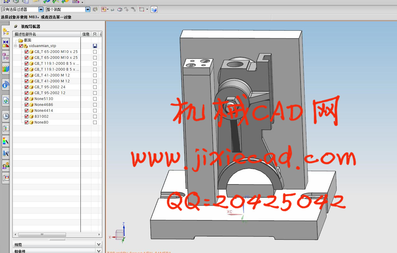Open the snap point icon dropdown arrow

[108, 9]
